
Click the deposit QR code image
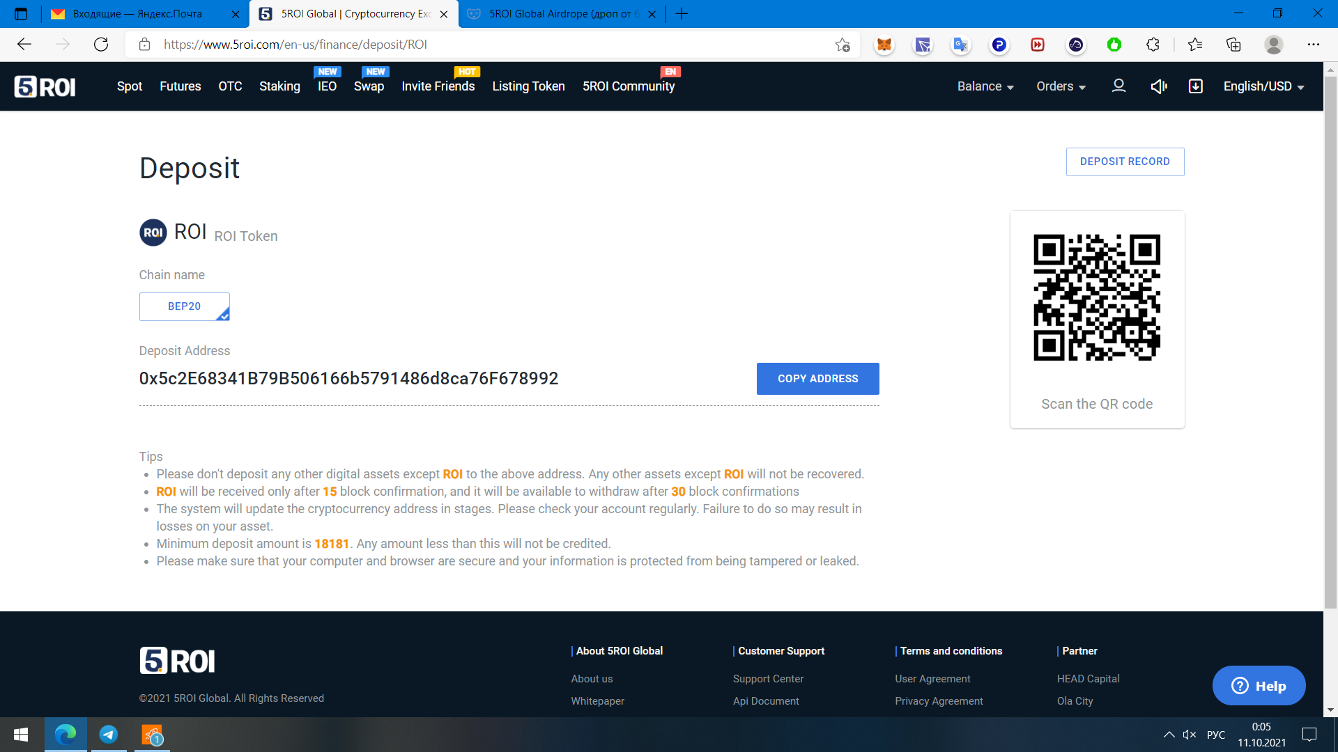(x=1097, y=298)
